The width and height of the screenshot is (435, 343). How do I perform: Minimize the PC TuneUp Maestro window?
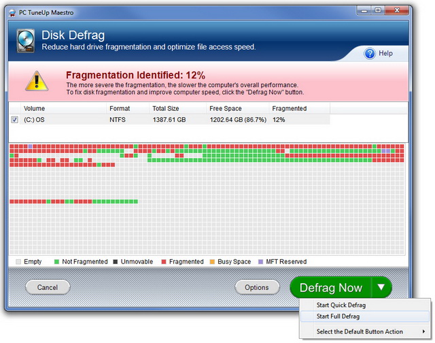point(364,11)
